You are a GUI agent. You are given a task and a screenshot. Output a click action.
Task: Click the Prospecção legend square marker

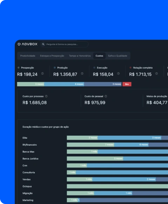19,68
